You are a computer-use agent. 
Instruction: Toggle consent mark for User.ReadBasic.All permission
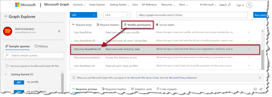pos(249,66)
